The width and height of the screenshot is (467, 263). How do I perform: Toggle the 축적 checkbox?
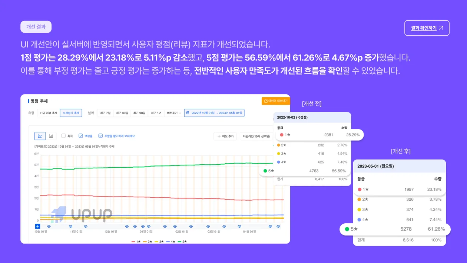click(63, 136)
